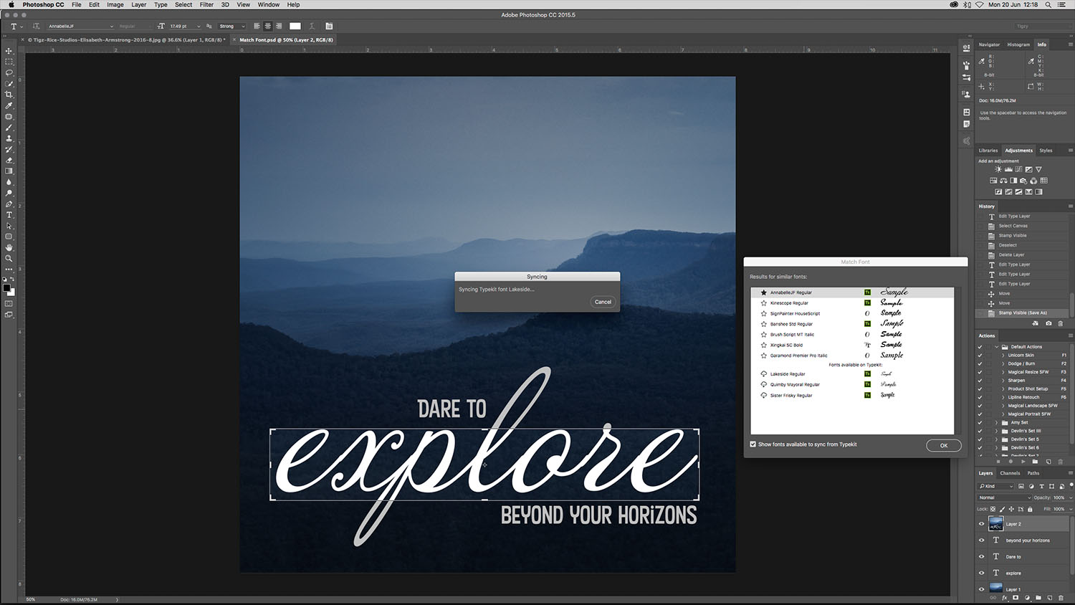Switch to the Channels tab
Screen dimensions: 1075x605
[1010, 473]
